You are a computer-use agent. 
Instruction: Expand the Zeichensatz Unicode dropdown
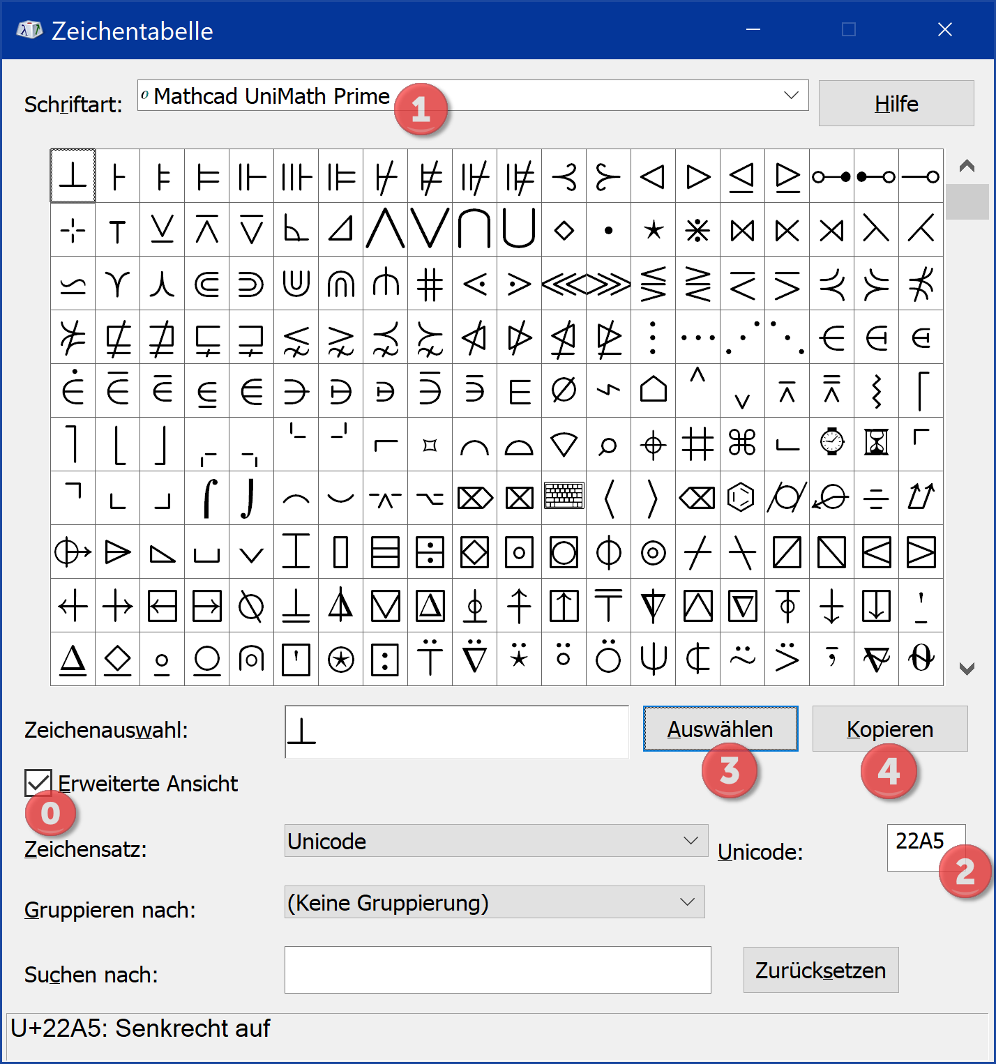pos(691,841)
